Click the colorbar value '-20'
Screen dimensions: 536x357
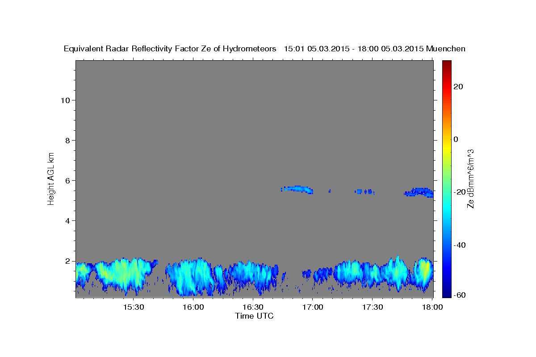pos(460,192)
